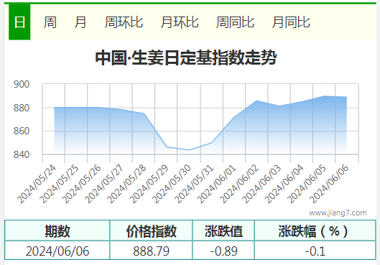Click the 2024/05/29 x-axis date label

point(149,184)
